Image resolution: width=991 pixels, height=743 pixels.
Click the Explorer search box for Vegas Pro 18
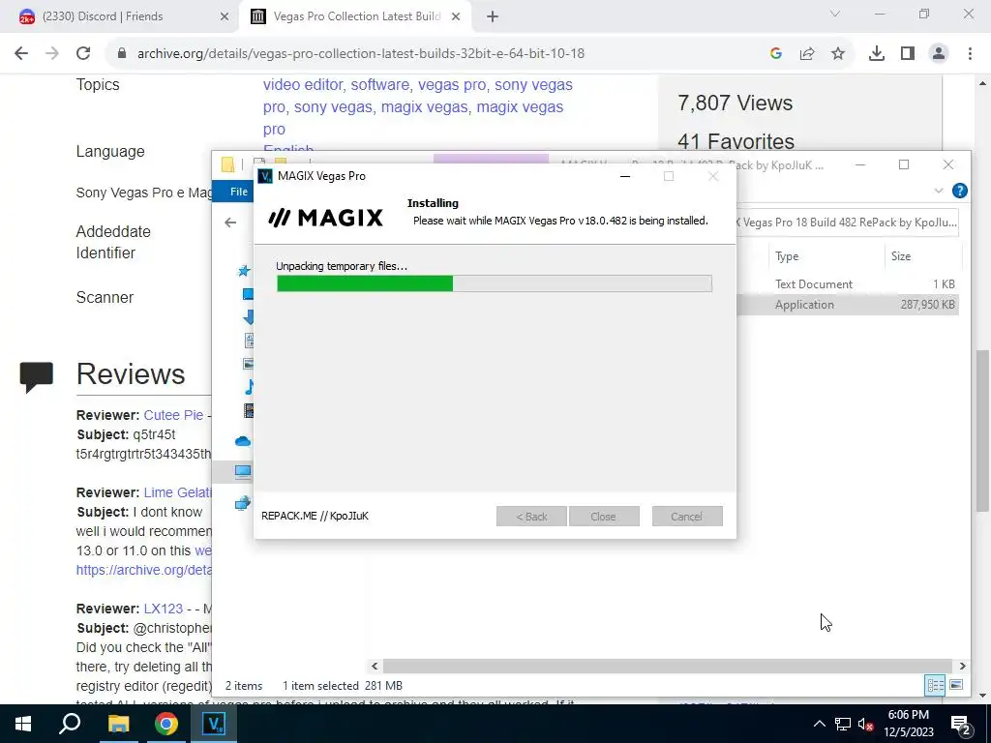coord(847,223)
